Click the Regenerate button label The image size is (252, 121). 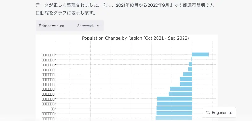point(222,113)
